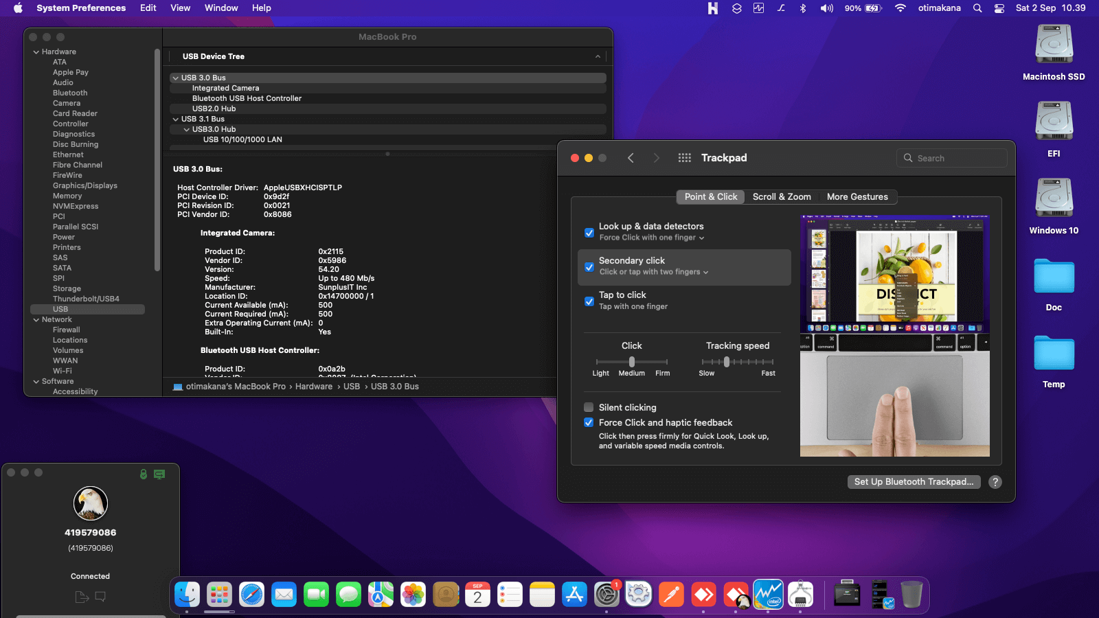Open the App Store Dock icon
This screenshot has width=1099, height=618.
574,595
